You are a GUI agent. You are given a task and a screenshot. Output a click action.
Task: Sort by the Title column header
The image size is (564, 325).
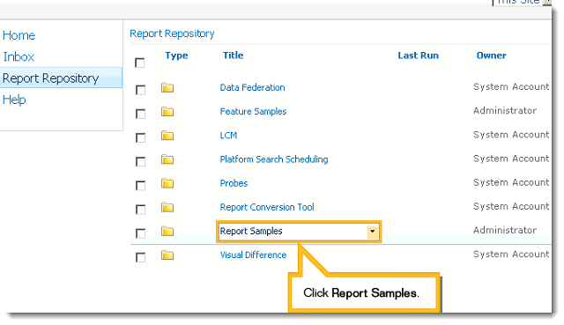[x=233, y=55]
